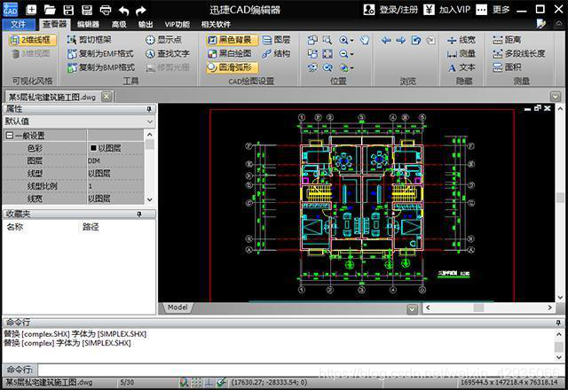Collapse the ribbon with the chevron at top right
This screenshot has width=568, height=390.
[x=558, y=24]
